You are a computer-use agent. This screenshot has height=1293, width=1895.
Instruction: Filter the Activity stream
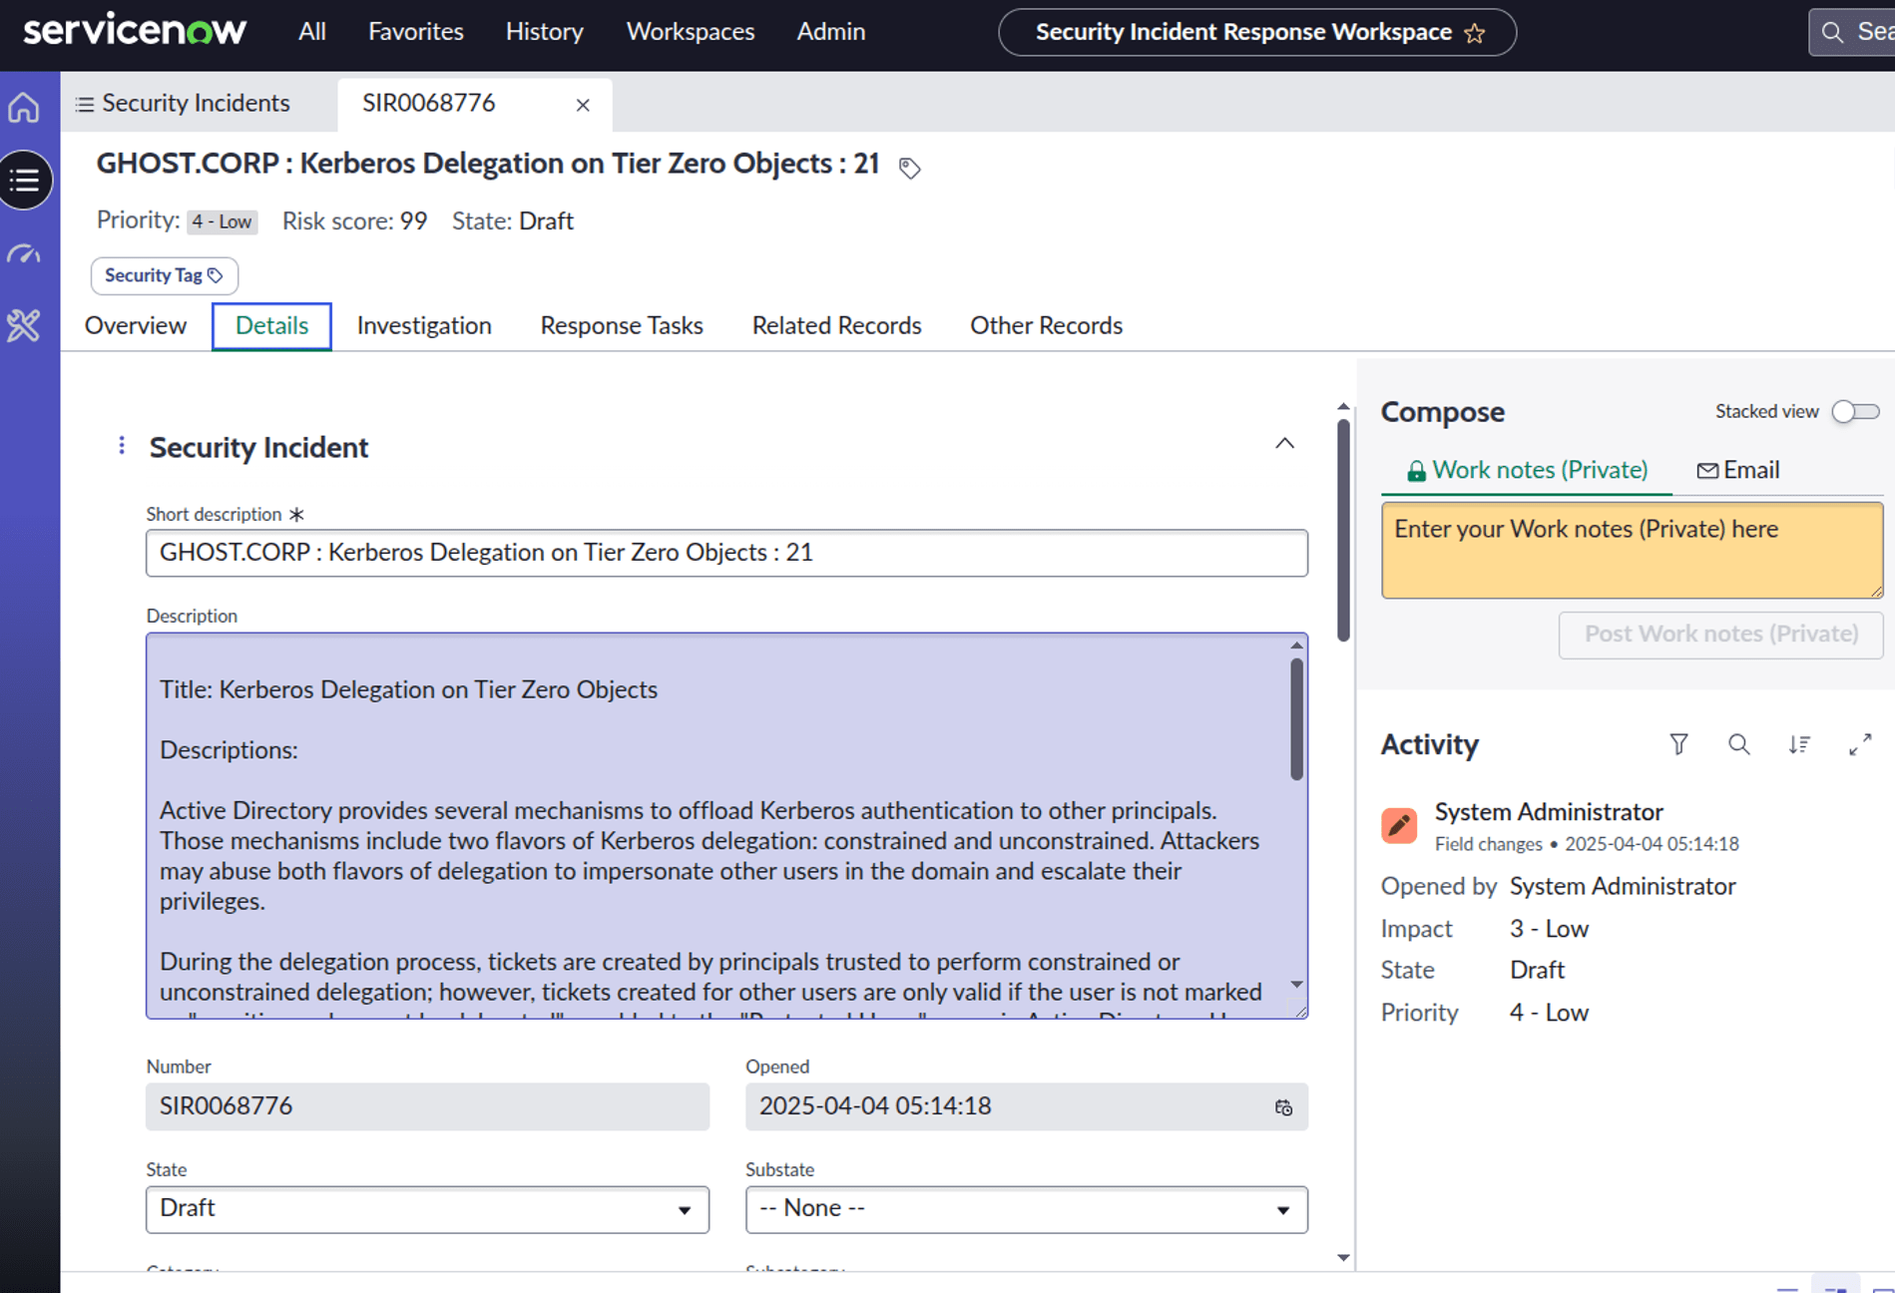(x=1678, y=744)
